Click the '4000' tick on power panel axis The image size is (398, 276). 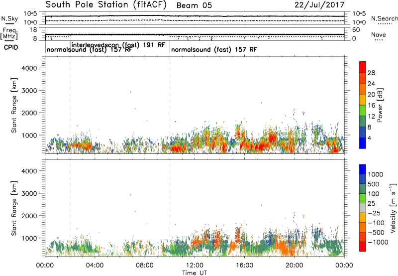point(29,68)
